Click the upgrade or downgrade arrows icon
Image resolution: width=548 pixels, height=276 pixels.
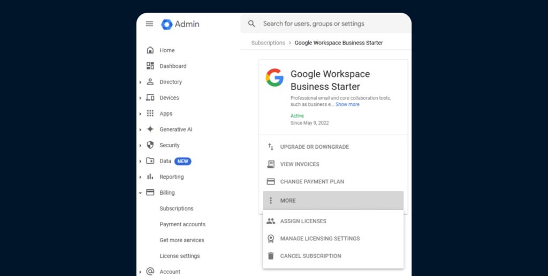tap(271, 147)
